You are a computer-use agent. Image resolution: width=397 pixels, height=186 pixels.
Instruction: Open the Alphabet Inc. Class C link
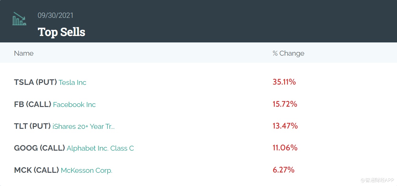click(x=100, y=148)
